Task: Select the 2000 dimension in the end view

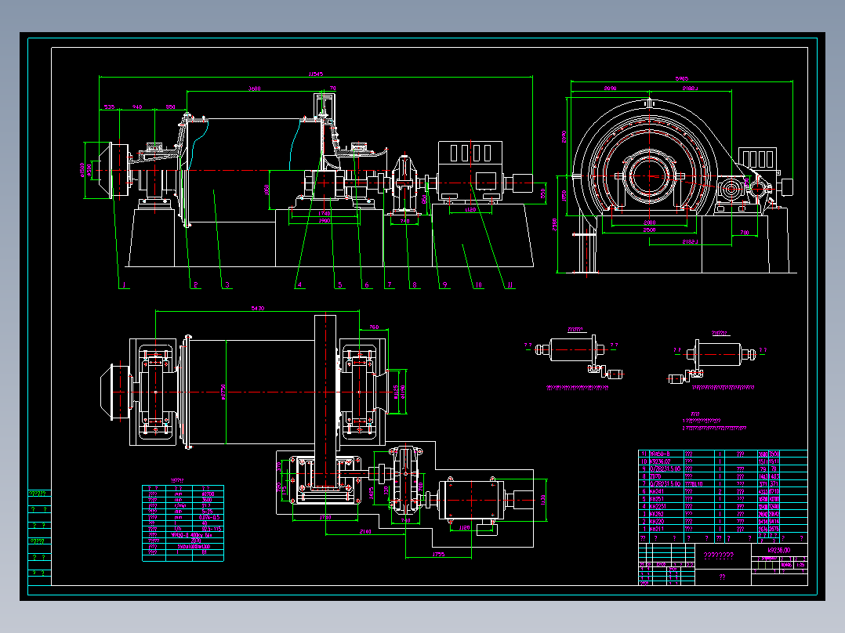Action: point(649,222)
